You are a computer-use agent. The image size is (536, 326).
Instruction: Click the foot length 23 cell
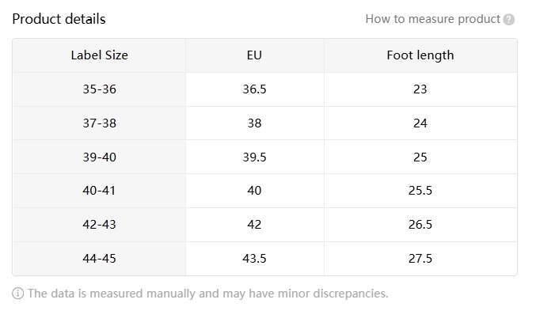pos(420,89)
